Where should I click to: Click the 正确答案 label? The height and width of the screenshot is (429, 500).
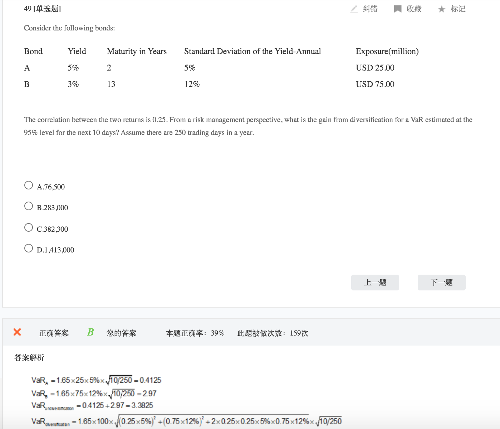(54, 333)
